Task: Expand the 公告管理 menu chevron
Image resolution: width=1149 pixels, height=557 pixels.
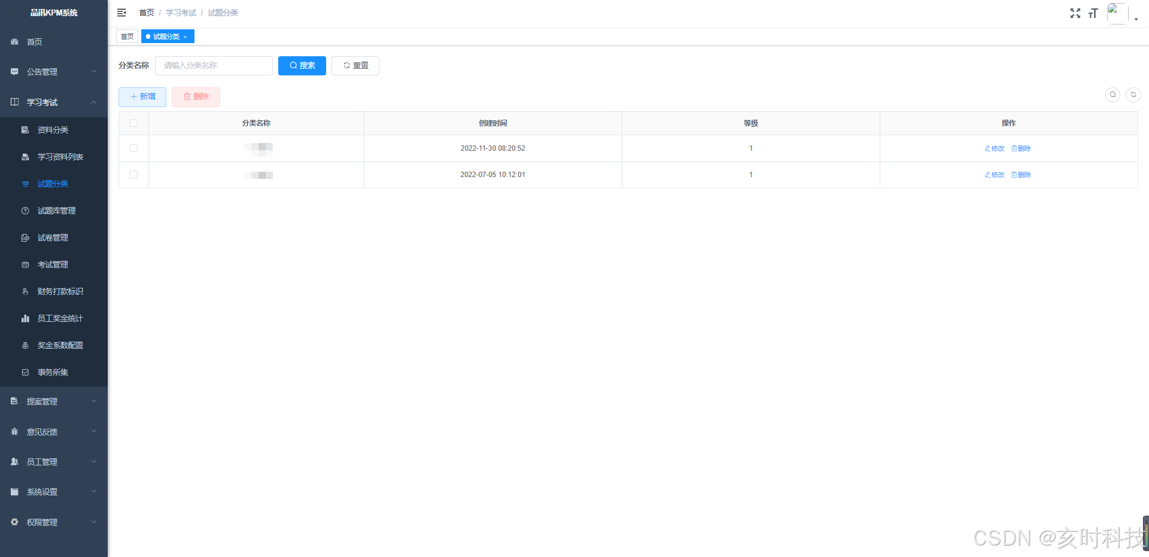Action: tap(94, 72)
